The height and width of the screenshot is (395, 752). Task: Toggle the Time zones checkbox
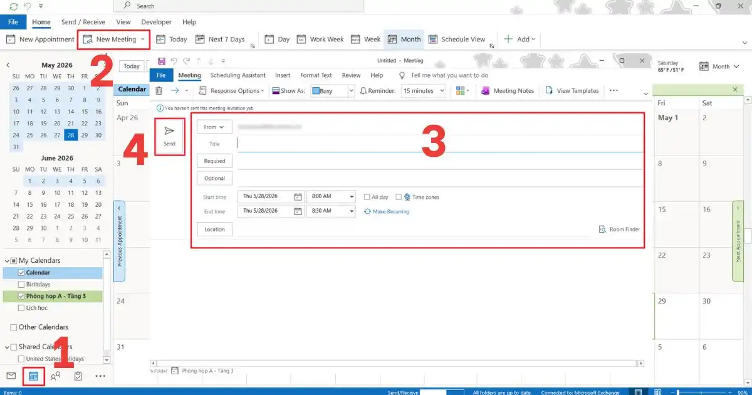tap(399, 197)
